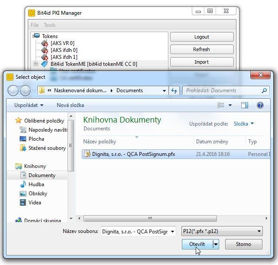Click the Stažené soubory folder icon
Image resolution: width=278 pixels, height=265 pixels.
point(23,148)
